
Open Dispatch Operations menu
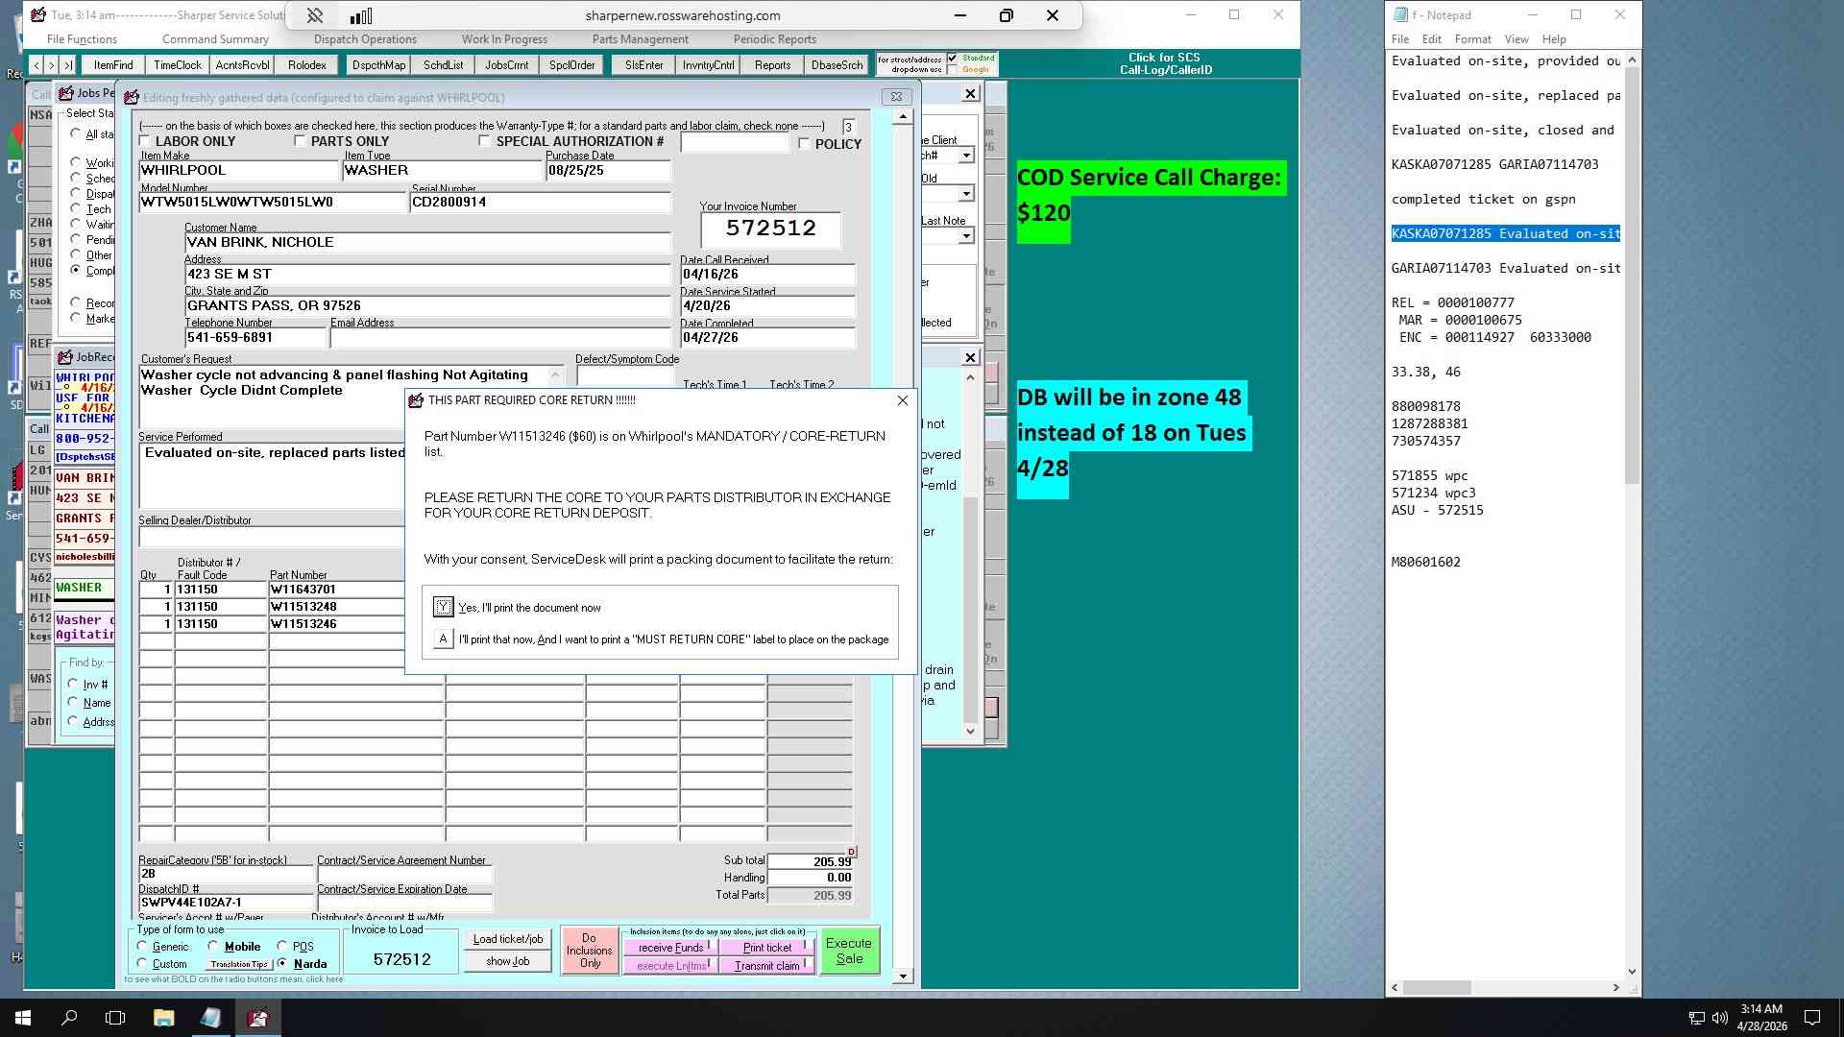click(365, 39)
